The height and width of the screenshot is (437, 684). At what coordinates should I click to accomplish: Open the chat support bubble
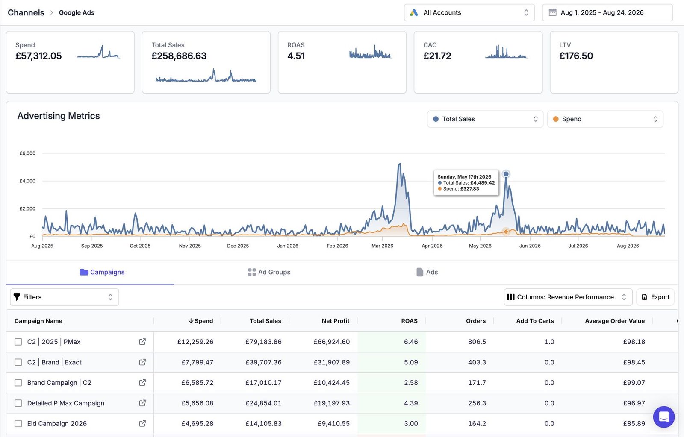pos(663,417)
